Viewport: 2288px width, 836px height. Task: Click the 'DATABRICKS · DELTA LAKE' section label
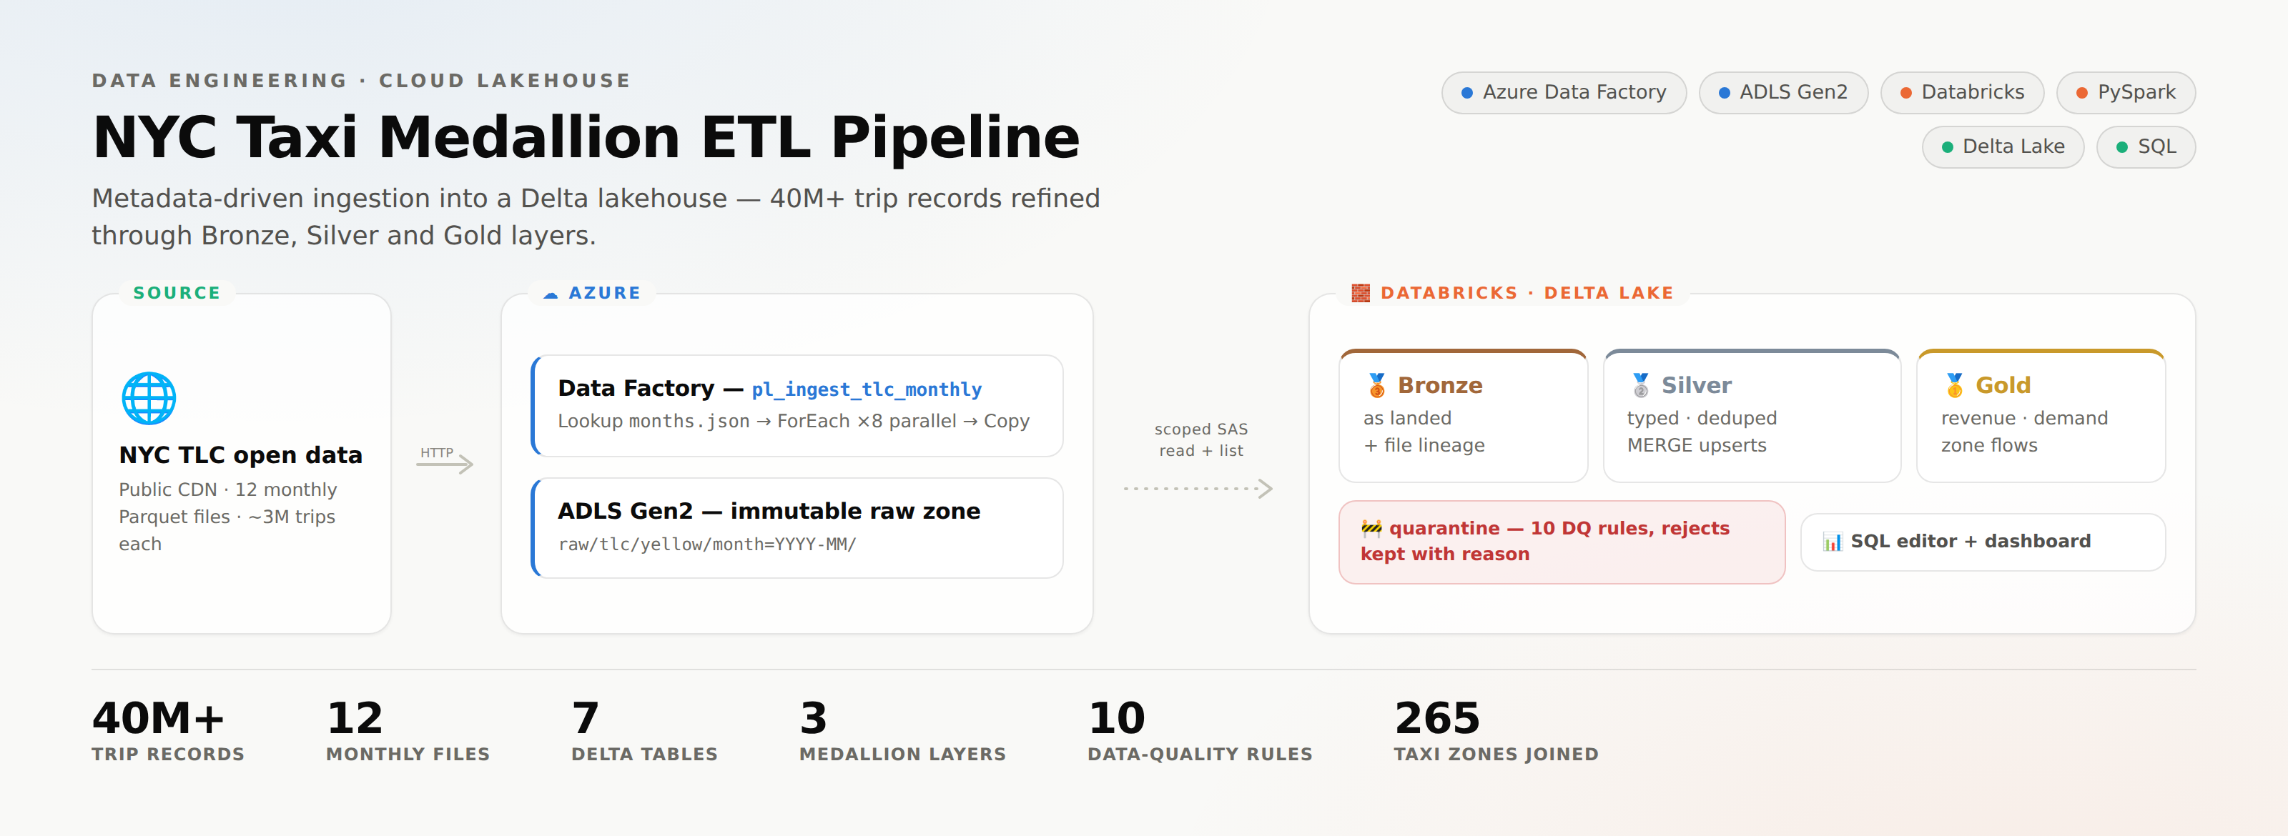(1527, 293)
